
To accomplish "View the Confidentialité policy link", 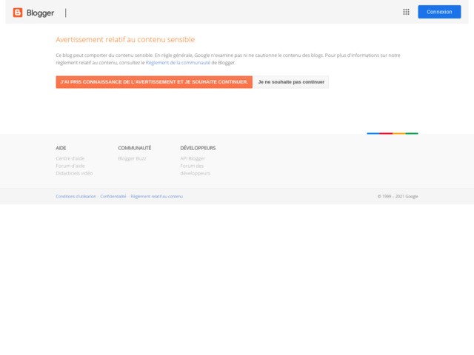I will [113, 196].
